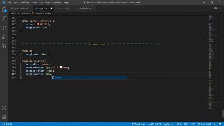Image resolution: width=224 pixels, height=126 pixels.
Task: Click the footer .inner-content p a selector
Action: point(38,21)
